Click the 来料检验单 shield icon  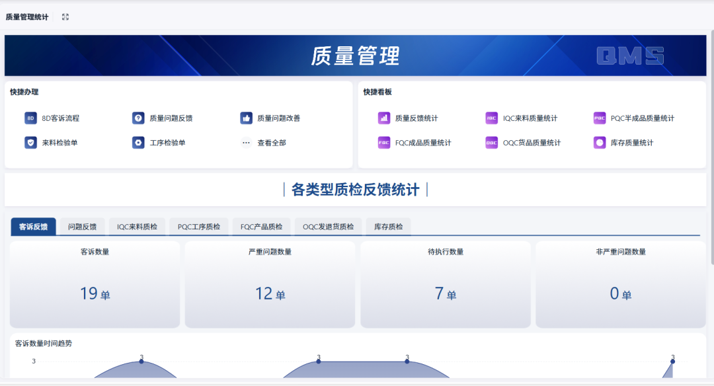[30, 143]
